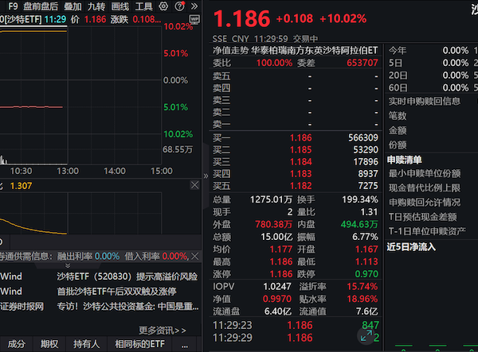This screenshot has width=478, height=352.
Task: Click the 13:00 time axis label
Action: pyautogui.click(x=68, y=171)
